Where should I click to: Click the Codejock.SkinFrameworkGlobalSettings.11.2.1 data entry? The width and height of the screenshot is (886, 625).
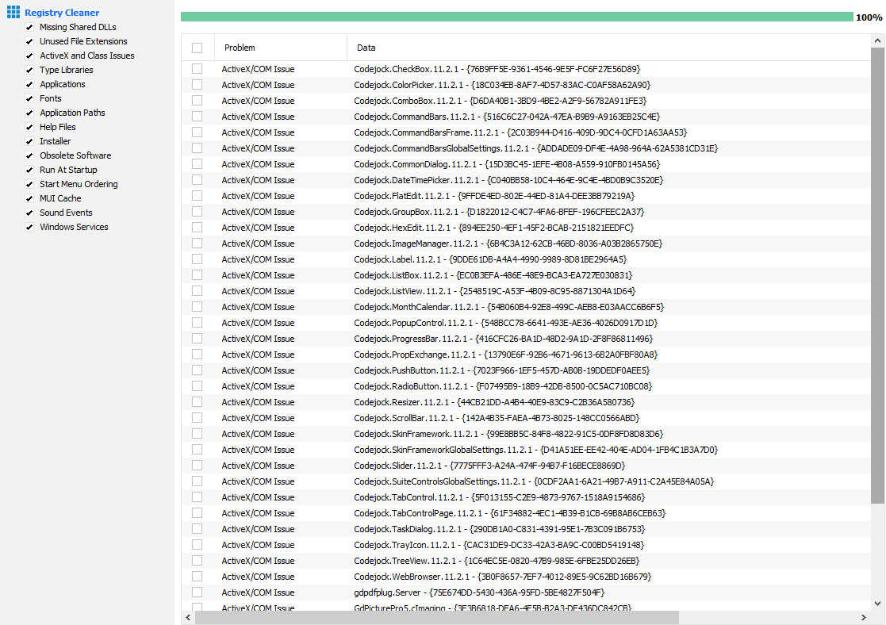(x=536, y=450)
